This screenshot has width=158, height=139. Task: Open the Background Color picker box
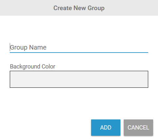click(79, 79)
